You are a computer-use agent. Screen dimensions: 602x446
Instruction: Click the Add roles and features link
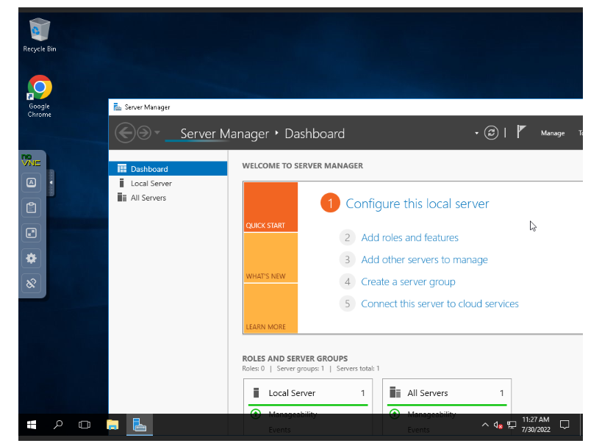(409, 237)
